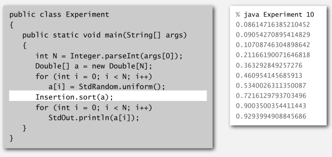This screenshot has height=157, width=332.
Task: Click the 'public class Experiment' declaration
Action: pyautogui.click(x=59, y=15)
